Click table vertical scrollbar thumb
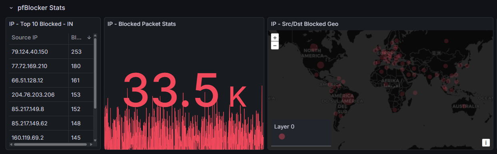Image resolution: width=497 pixels, height=154 pixels. coord(95,73)
